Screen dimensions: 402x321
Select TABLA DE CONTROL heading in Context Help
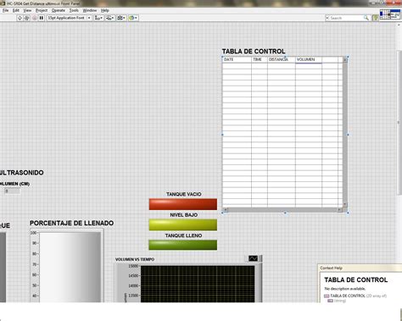[x=356, y=279]
